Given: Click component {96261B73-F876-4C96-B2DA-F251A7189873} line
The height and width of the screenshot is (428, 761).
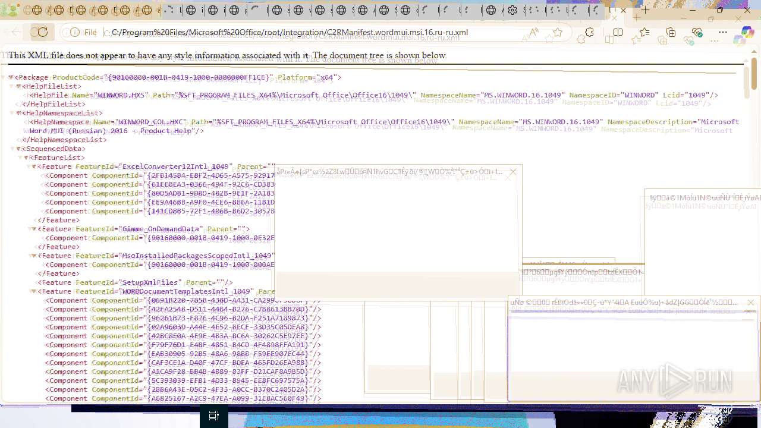Looking at the screenshot, I should [x=183, y=318].
